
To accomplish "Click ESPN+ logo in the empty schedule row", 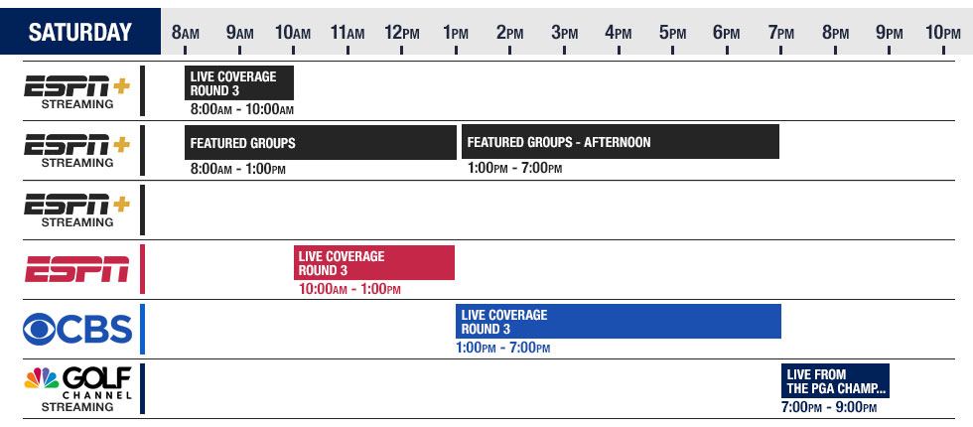I will tap(77, 209).
